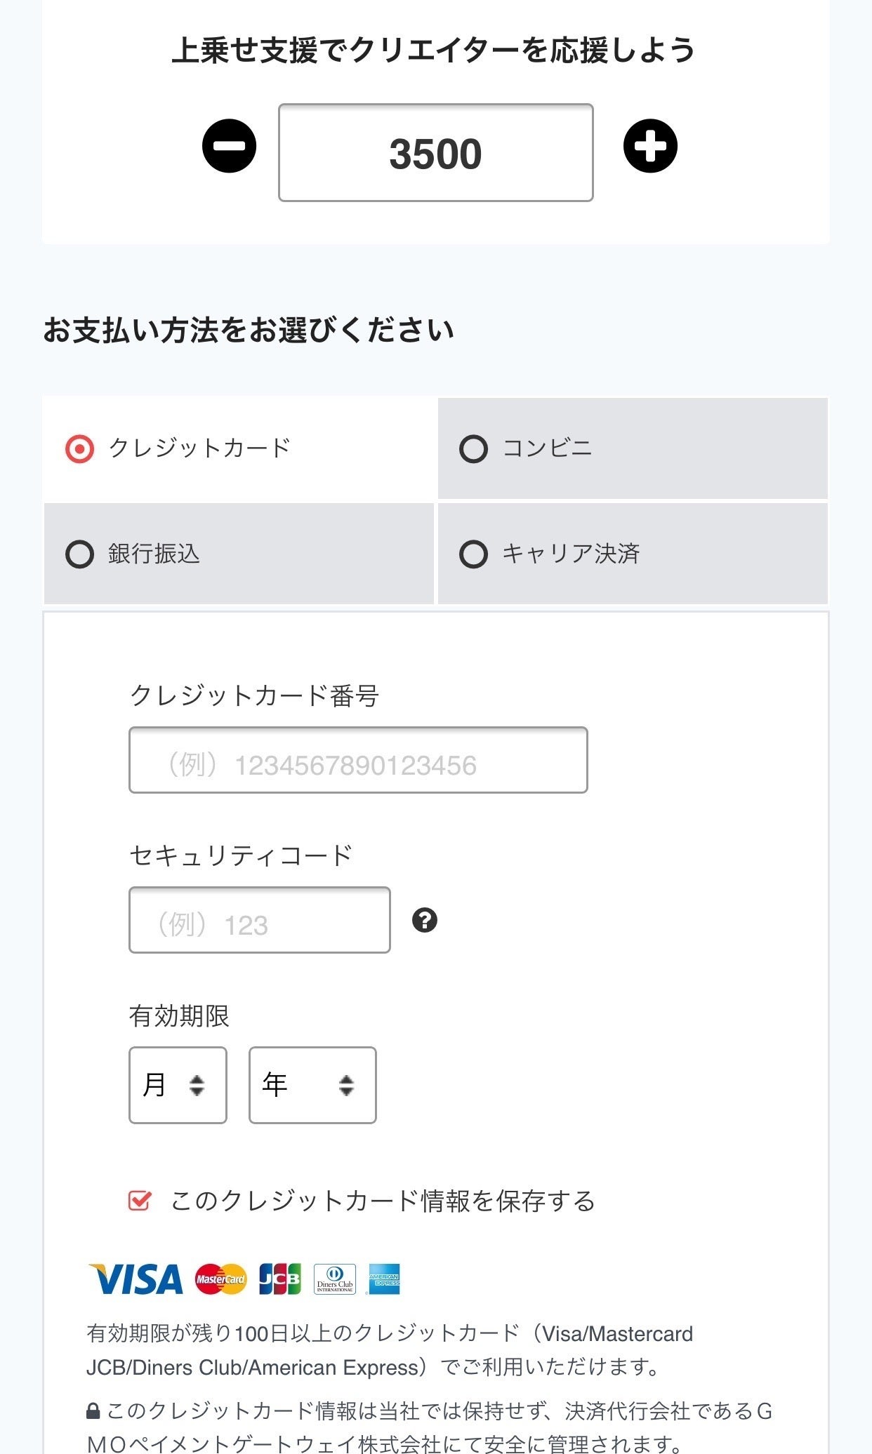872x1454 pixels.
Task: Click the お支払い方法をお選びください heading
Action: coord(249,330)
